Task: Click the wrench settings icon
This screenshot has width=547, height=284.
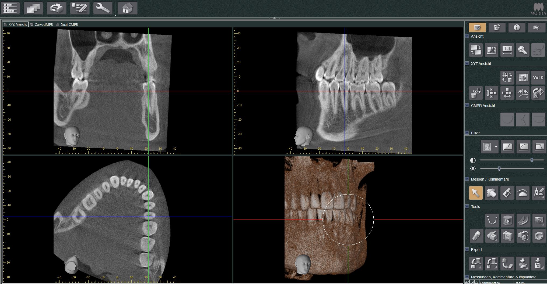Action: [103, 8]
